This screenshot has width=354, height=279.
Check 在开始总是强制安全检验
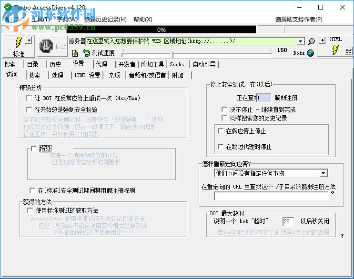click(x=29, y=110)
